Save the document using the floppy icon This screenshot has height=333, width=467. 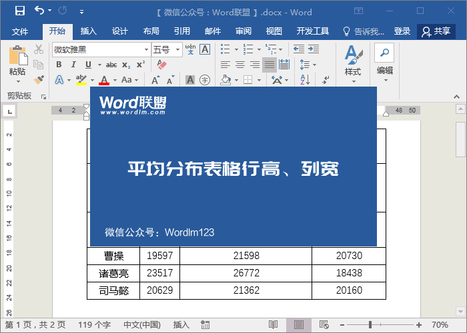tap(20, 11)
